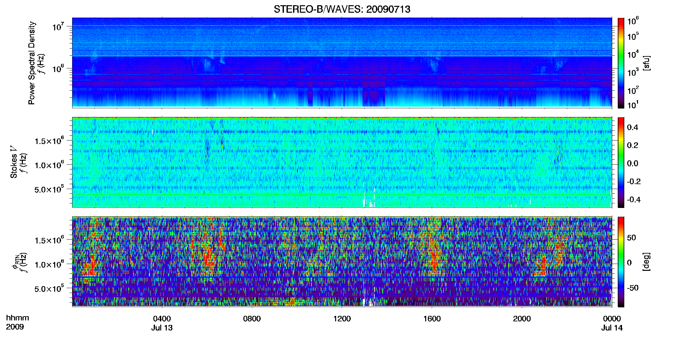Click the hhmm time format label
Viewport: 684px width, 352px height.
17,318
